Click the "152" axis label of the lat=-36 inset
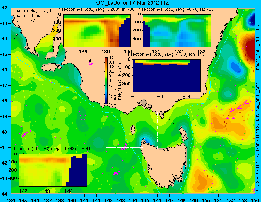The image size is (261, 202). click(179, 52)
